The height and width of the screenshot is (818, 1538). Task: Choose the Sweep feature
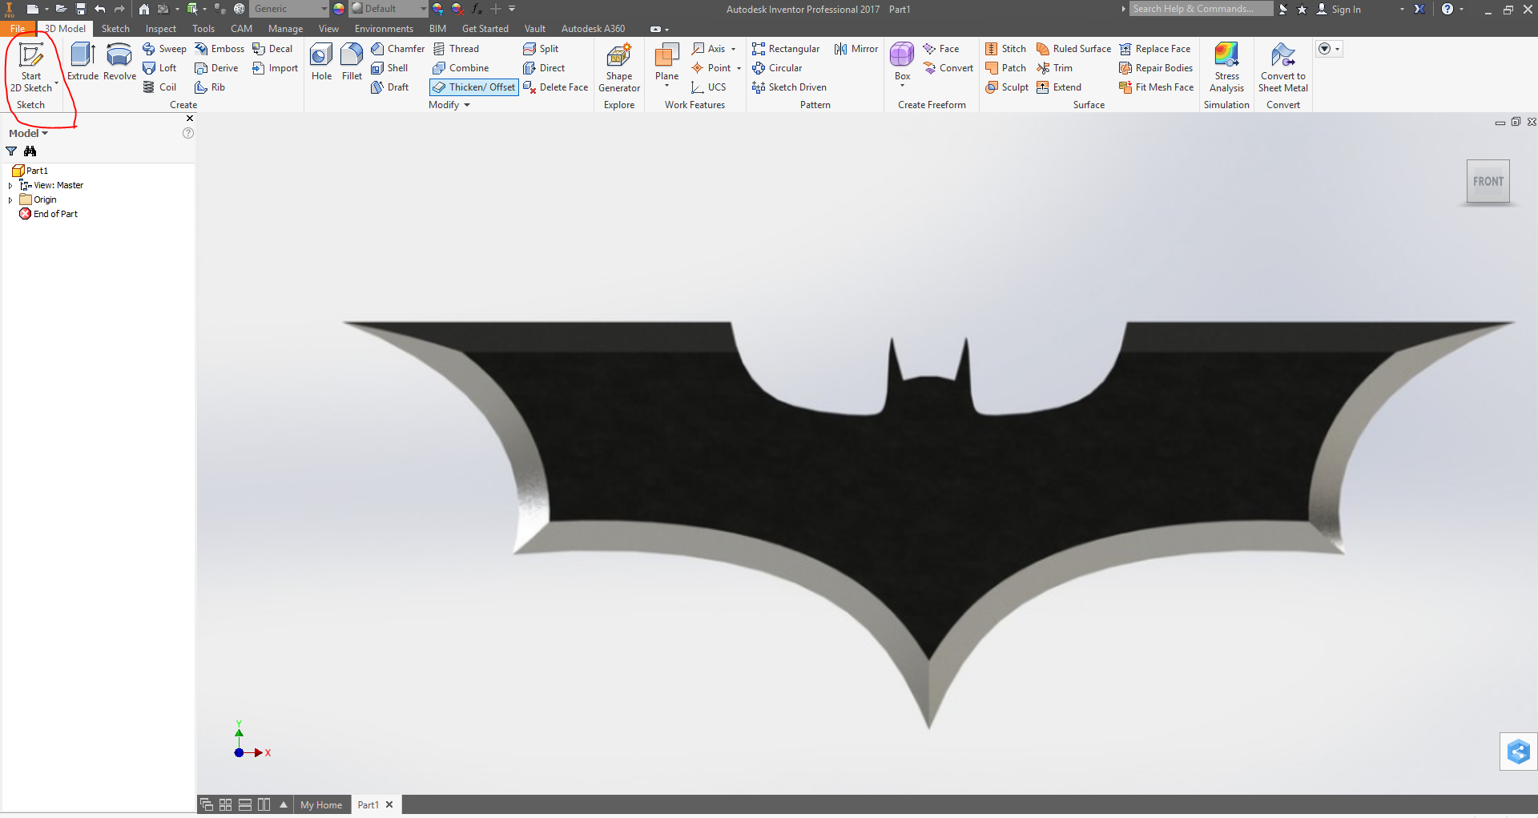coord(164,49)
